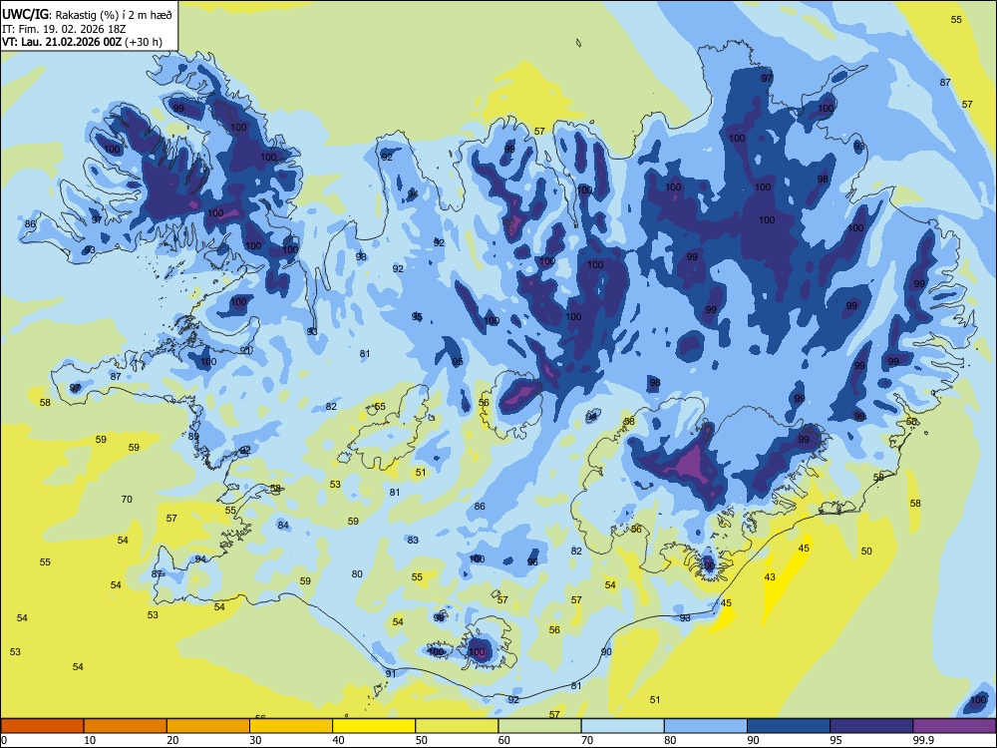Screen dimensions: 997x748
Task: Click the '20' legend scale label
Action: [x=172, y=740]
